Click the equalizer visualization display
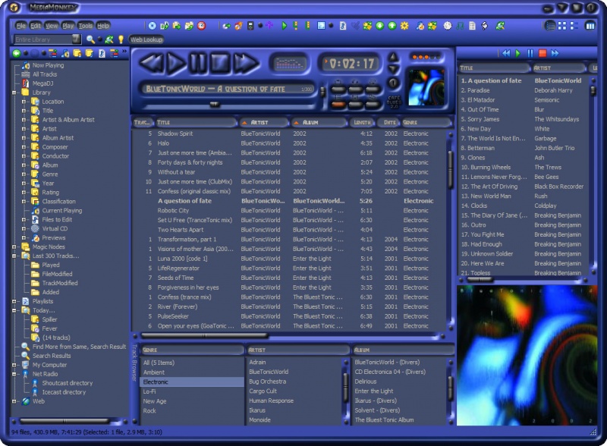607x446 pixels. pyautogui.click(x=288, y=63)
